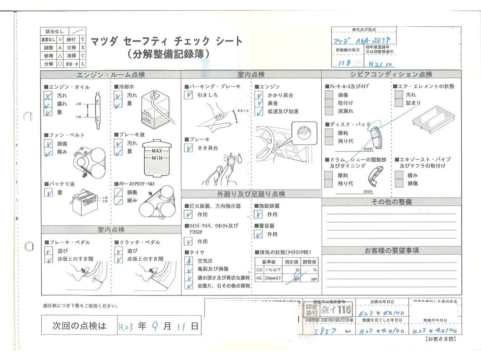
Task: Click the お客様の要望事項 section header
Action: 391,250
